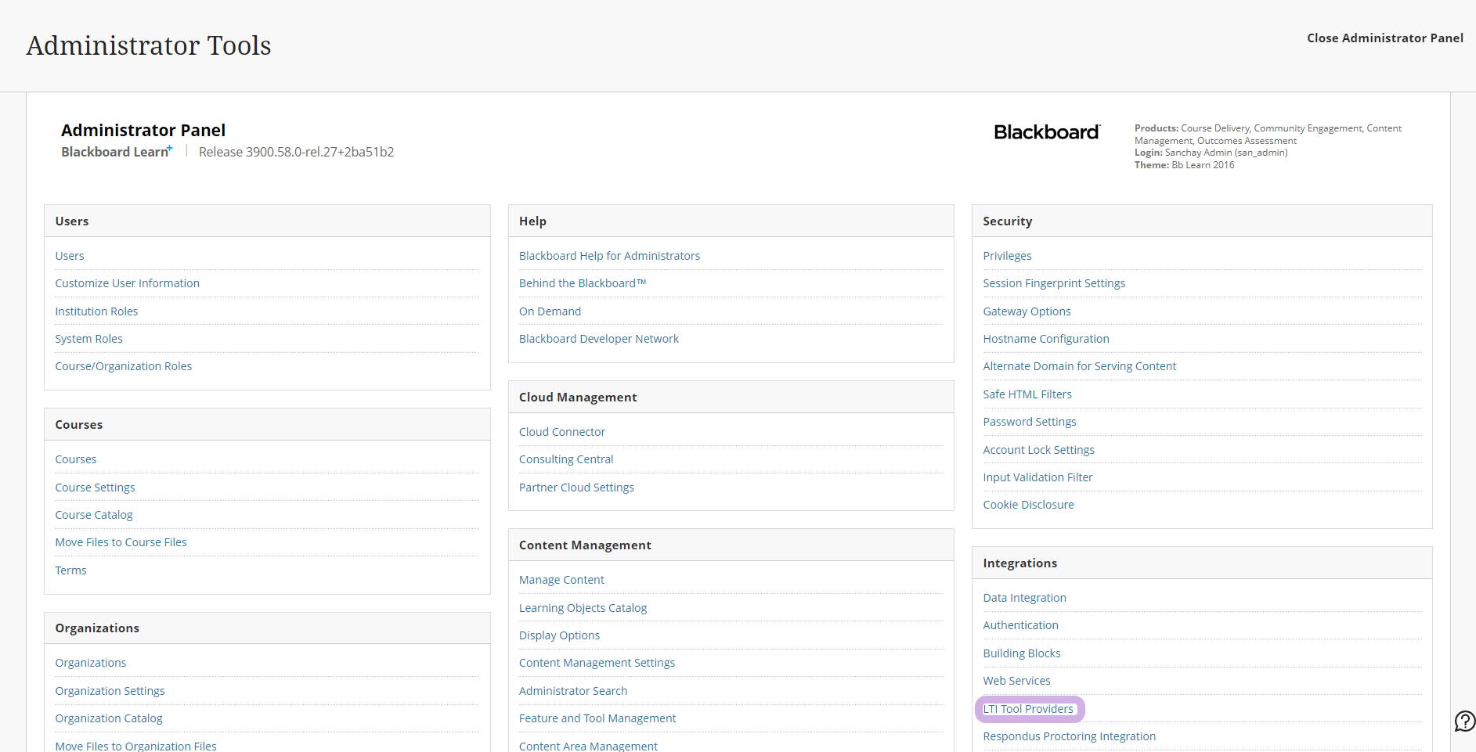Open Manage Content

[561, 580]
